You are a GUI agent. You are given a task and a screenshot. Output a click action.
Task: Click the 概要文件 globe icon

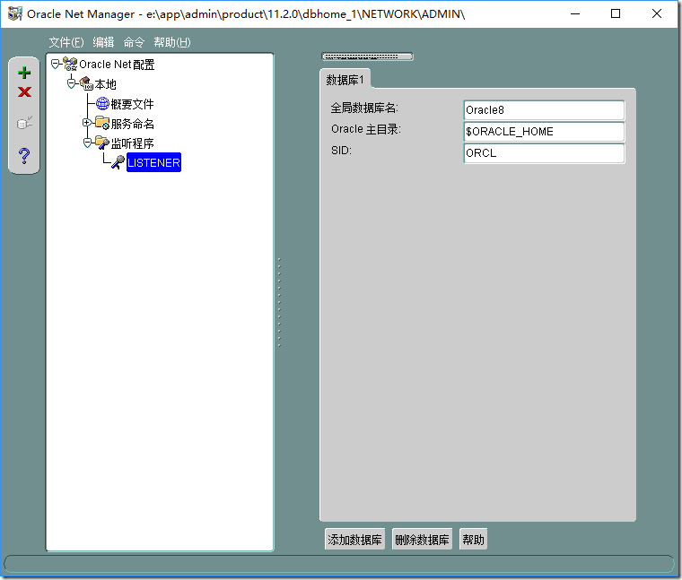(102, 103)
